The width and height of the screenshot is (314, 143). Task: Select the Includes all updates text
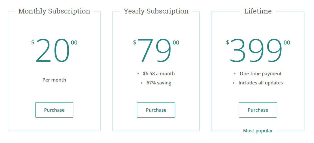pos(261,83)
